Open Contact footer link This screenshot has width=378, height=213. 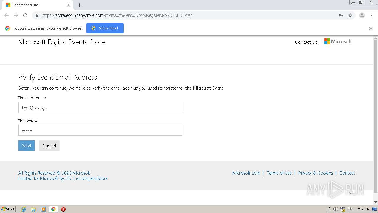(347, 173)
